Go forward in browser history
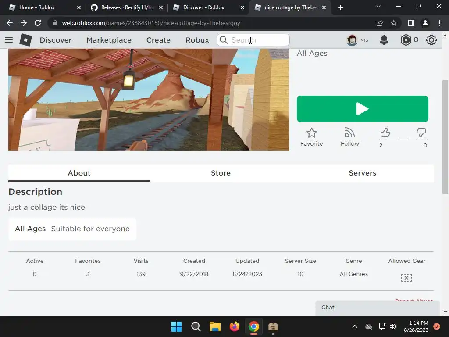Viewport: 449px width, 337px height. (24, 23)
